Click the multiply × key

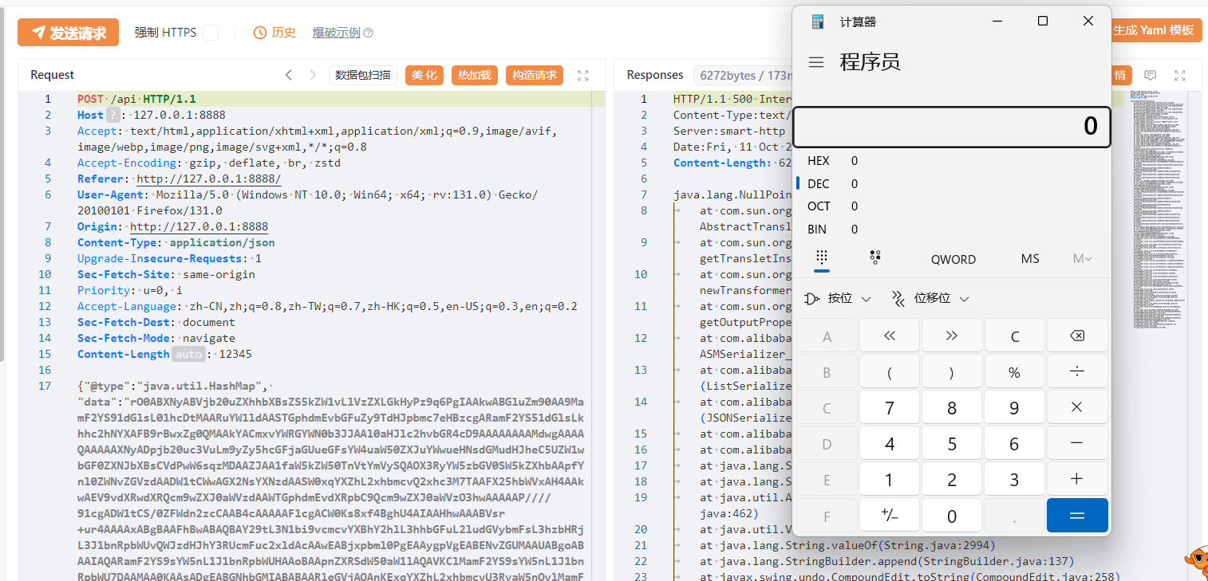click(1077, 407)
